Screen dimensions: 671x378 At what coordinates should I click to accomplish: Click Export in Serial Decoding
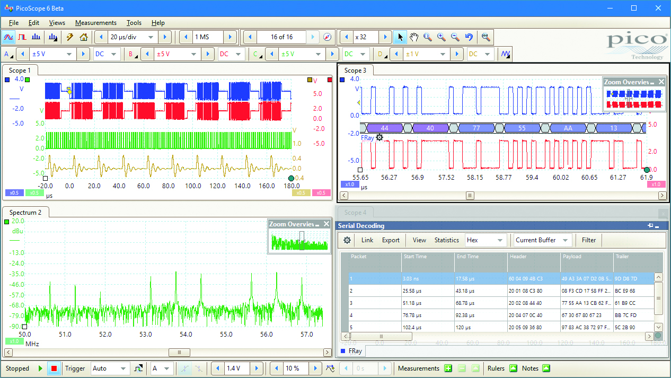click(391, 240)
